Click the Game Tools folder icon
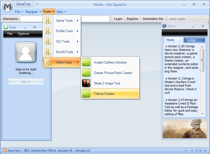Viewport: 210px width, 154px height. [x=48, y=20]
